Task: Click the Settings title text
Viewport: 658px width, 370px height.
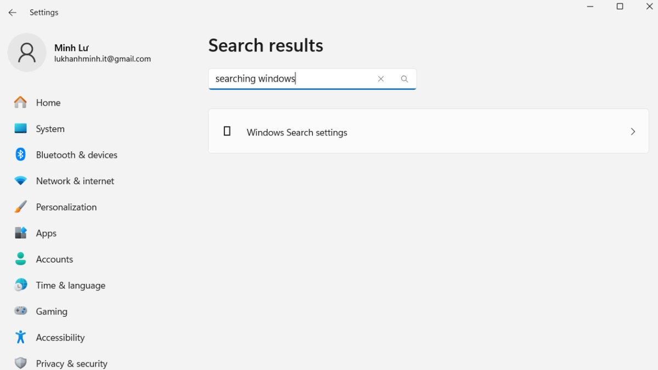Action: [x=44, y=12]
